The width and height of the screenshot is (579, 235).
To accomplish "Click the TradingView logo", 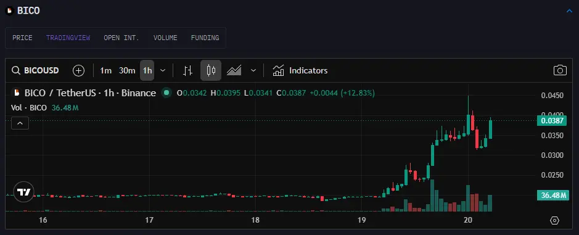I will click(x=24, y=192).
